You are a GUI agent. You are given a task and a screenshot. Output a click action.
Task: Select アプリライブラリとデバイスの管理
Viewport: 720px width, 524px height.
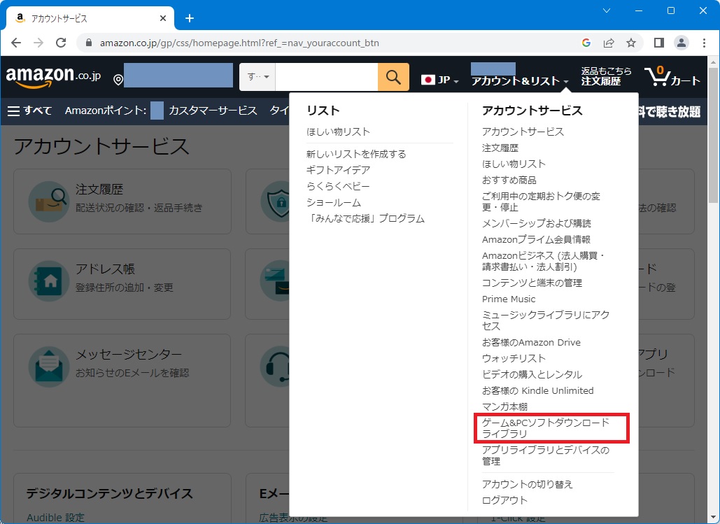click(546, 455)
